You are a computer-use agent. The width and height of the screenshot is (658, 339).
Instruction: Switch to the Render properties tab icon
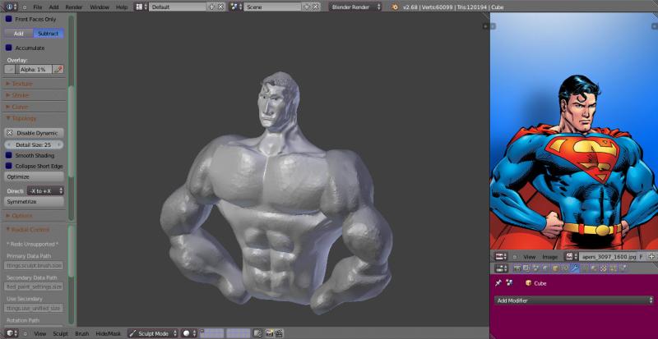click(517, 268)
